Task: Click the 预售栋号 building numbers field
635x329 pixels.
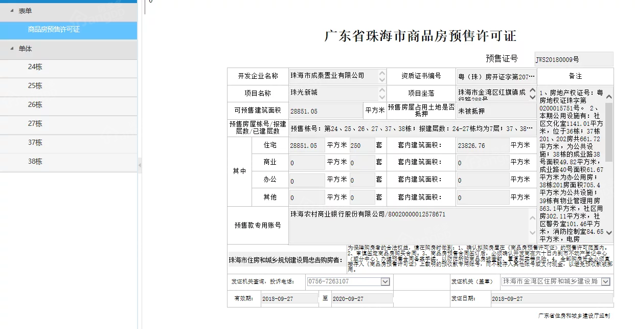Action: click(x=413, y=128)
